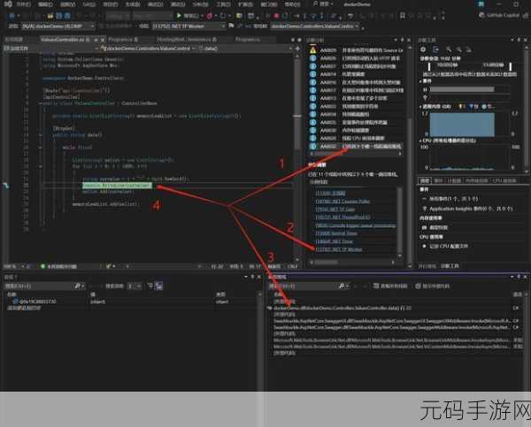Open the Console logger queue processing link
Viewport: 531px width, 427px height.
[x=356, y=225]
